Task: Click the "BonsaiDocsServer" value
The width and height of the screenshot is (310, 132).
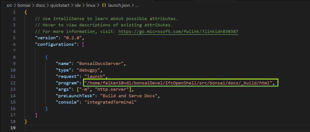Action: tap(100, 64)
